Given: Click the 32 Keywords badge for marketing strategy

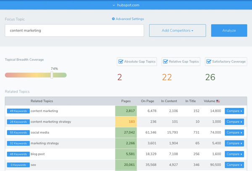Looking at the screenshot, I should coord(18,143).
